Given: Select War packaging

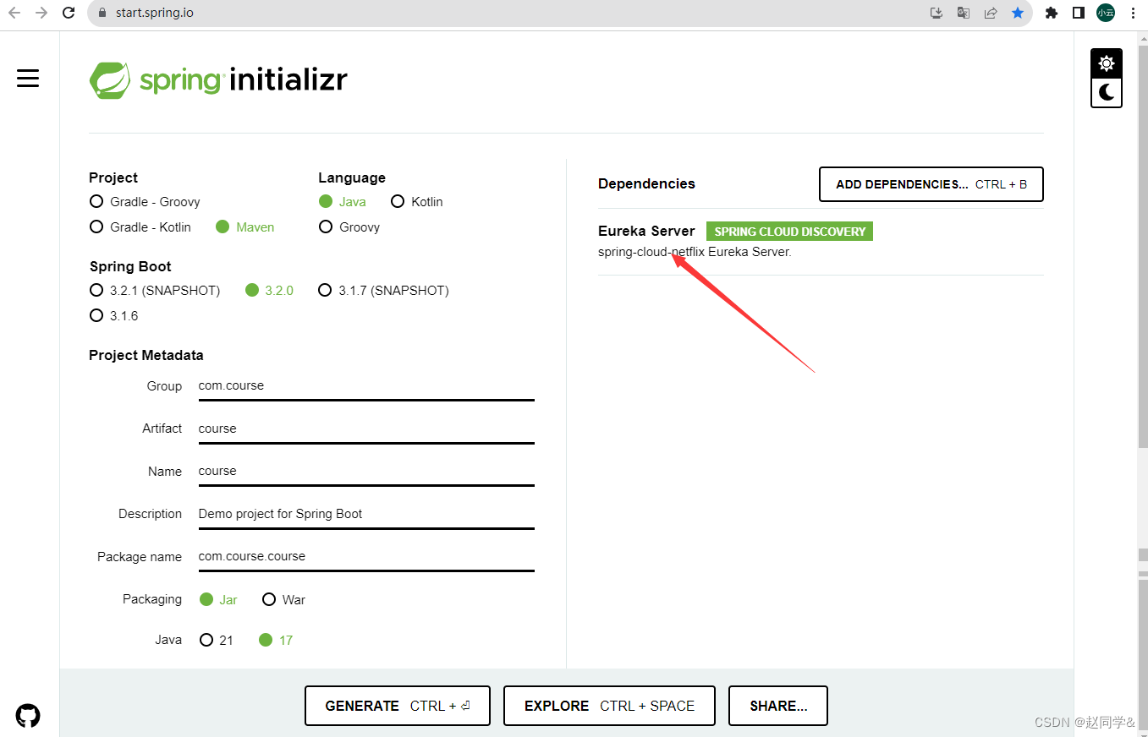Looking at the screenshot, I should 284,600.
